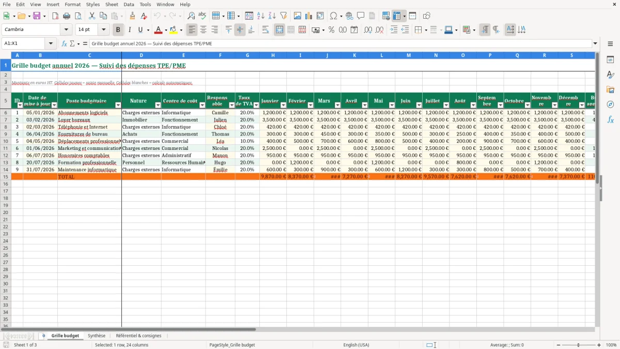This screenshot has height=349, width=620.
Task: Toggle Center Horizontally alignment
Action: click(203, 30)
